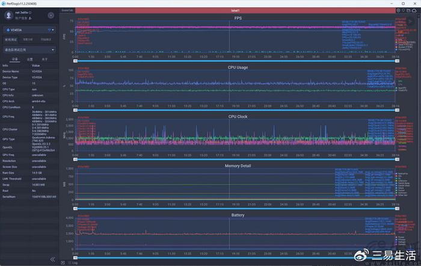The height and width of the screenshot is (266, 421).
Task: Collapse the left sidebar with double chevron
Action: pos(53,259)
